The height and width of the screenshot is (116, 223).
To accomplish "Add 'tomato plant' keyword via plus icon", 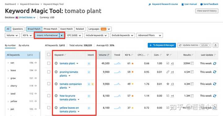I will [x=56, y=63].
